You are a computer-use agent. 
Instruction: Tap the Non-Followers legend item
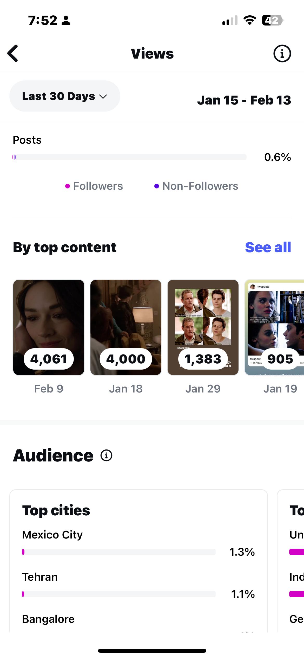click(196, 186)
